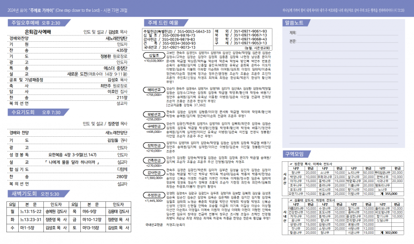Select the name '최인주 원로장로'
414x244 pixels.
(x=114, y=86)
